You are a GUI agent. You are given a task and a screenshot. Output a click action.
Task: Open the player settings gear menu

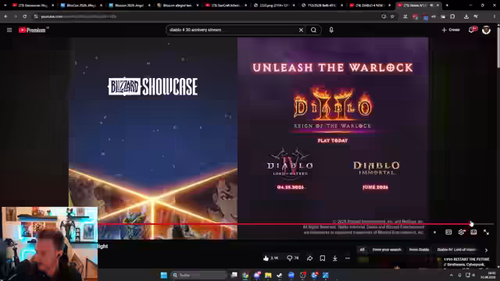point(461,233)
